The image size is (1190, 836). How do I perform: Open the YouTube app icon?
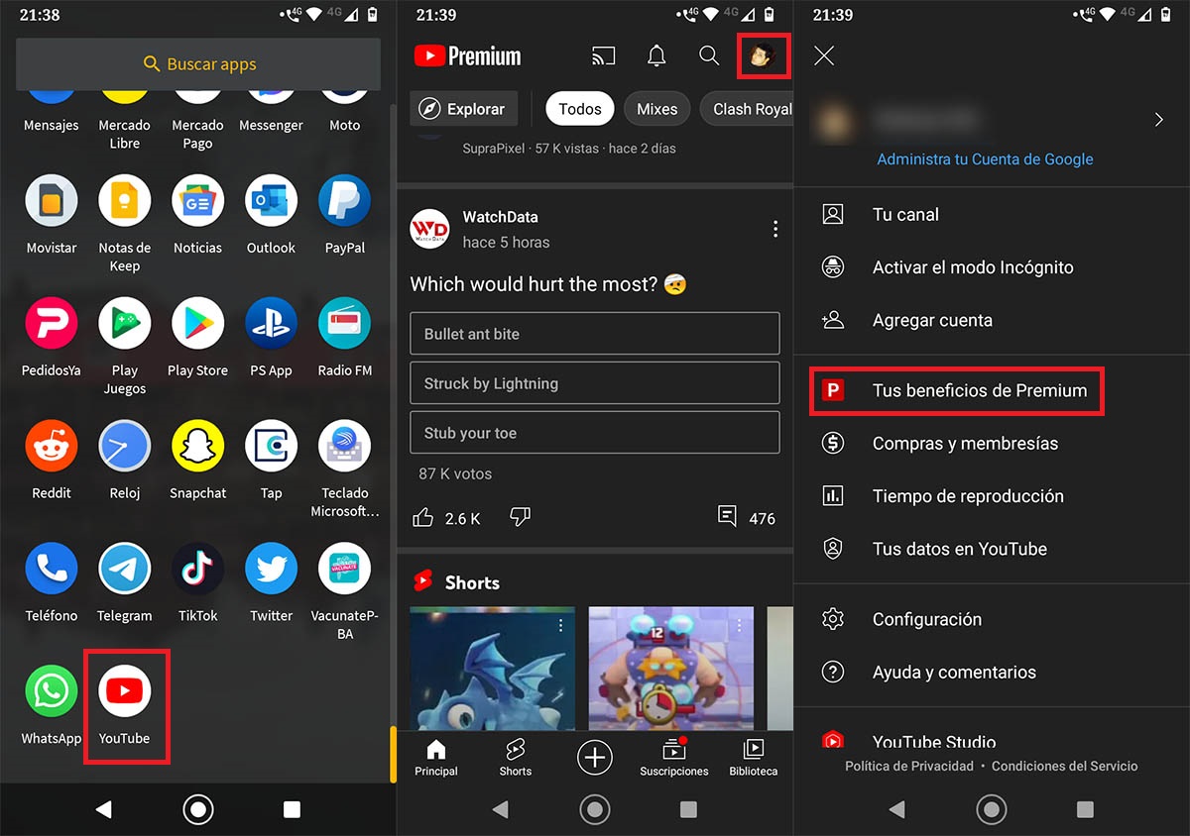(x=124, y=690)
